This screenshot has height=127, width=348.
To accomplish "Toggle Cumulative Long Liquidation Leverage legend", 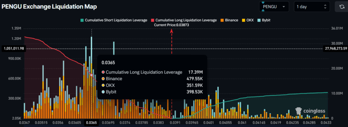I will pos(184,20).
